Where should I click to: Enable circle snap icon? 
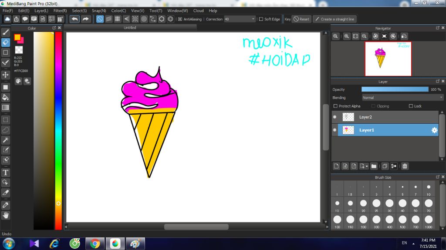144,19
